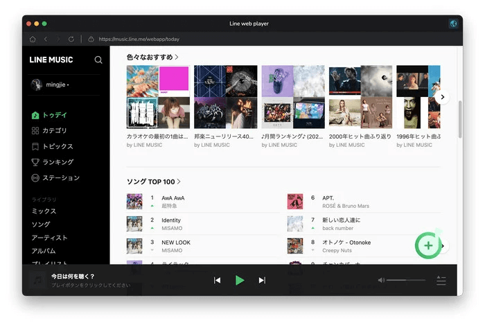Reload the page with the refresh icon
The image size is (485, 325).
(71, 39)
